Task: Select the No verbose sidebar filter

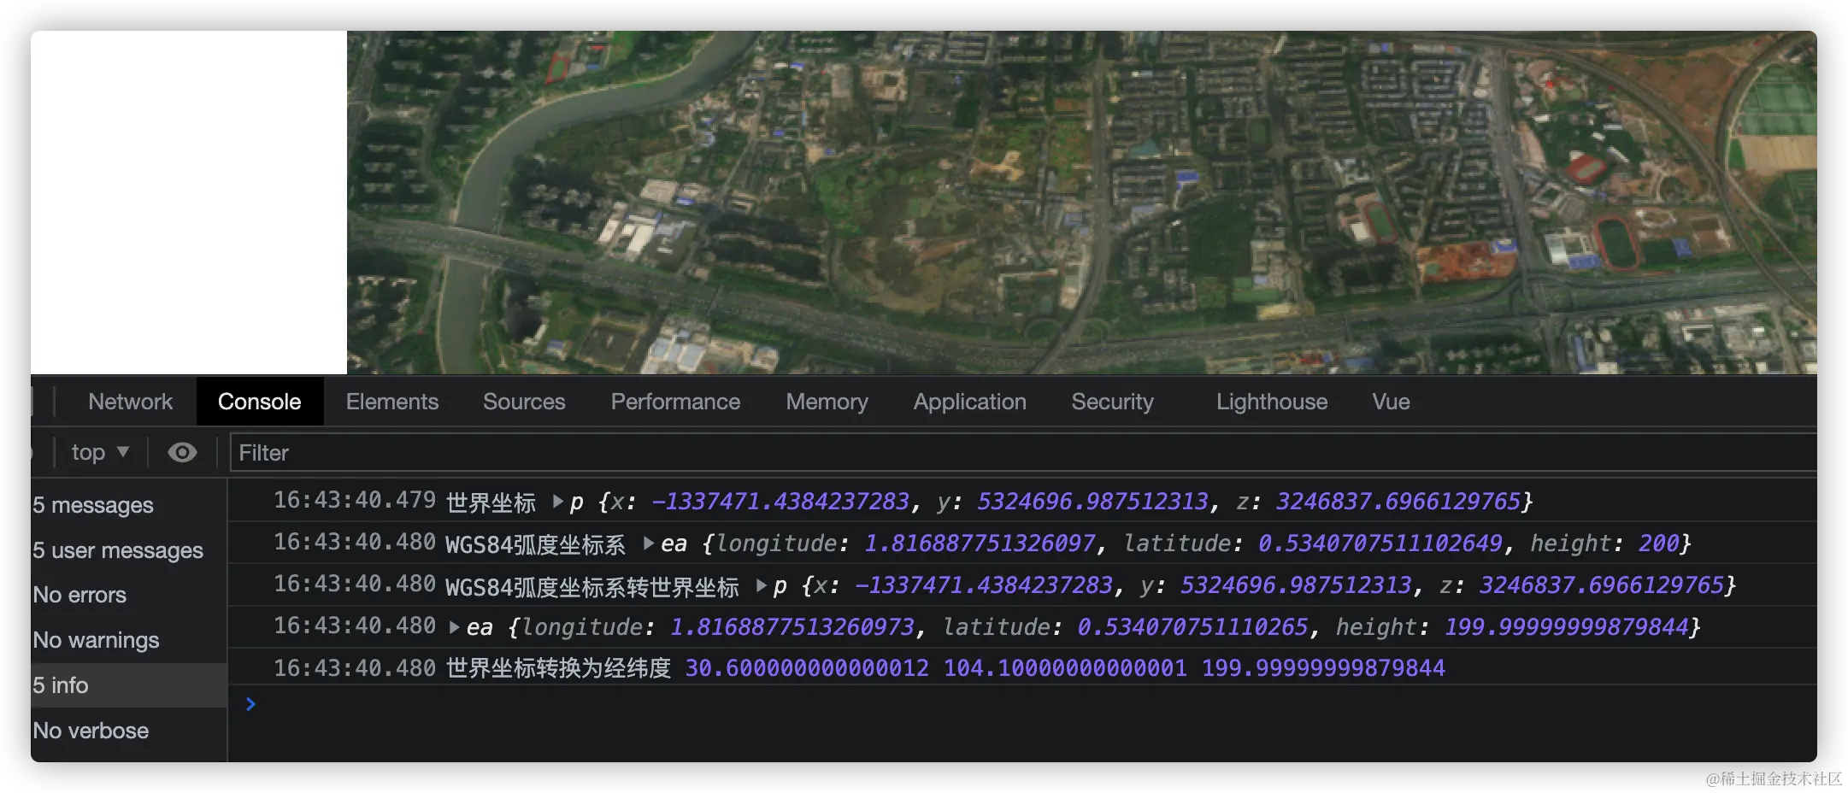Action: tap(128, 731)
